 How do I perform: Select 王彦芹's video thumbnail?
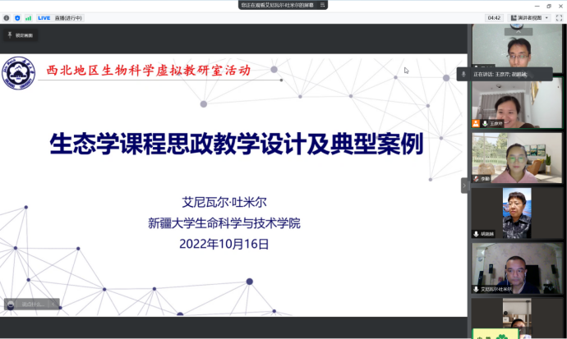click(516, 104)
